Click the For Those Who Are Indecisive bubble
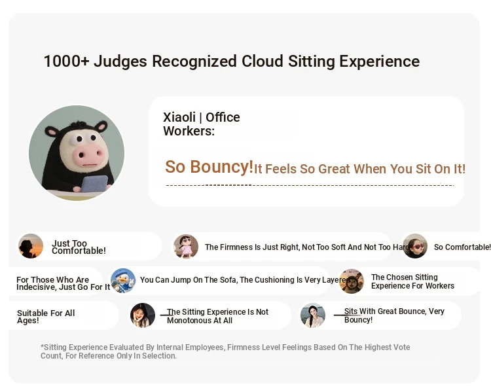The height and width of the screenshot is (388, 491). pyautogui.click(x=64, y=283)
